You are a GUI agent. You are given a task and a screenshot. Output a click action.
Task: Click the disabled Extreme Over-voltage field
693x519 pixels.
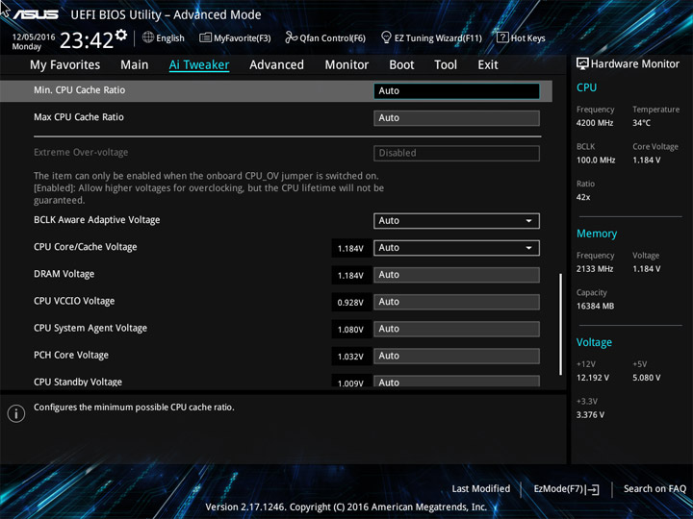456,153
